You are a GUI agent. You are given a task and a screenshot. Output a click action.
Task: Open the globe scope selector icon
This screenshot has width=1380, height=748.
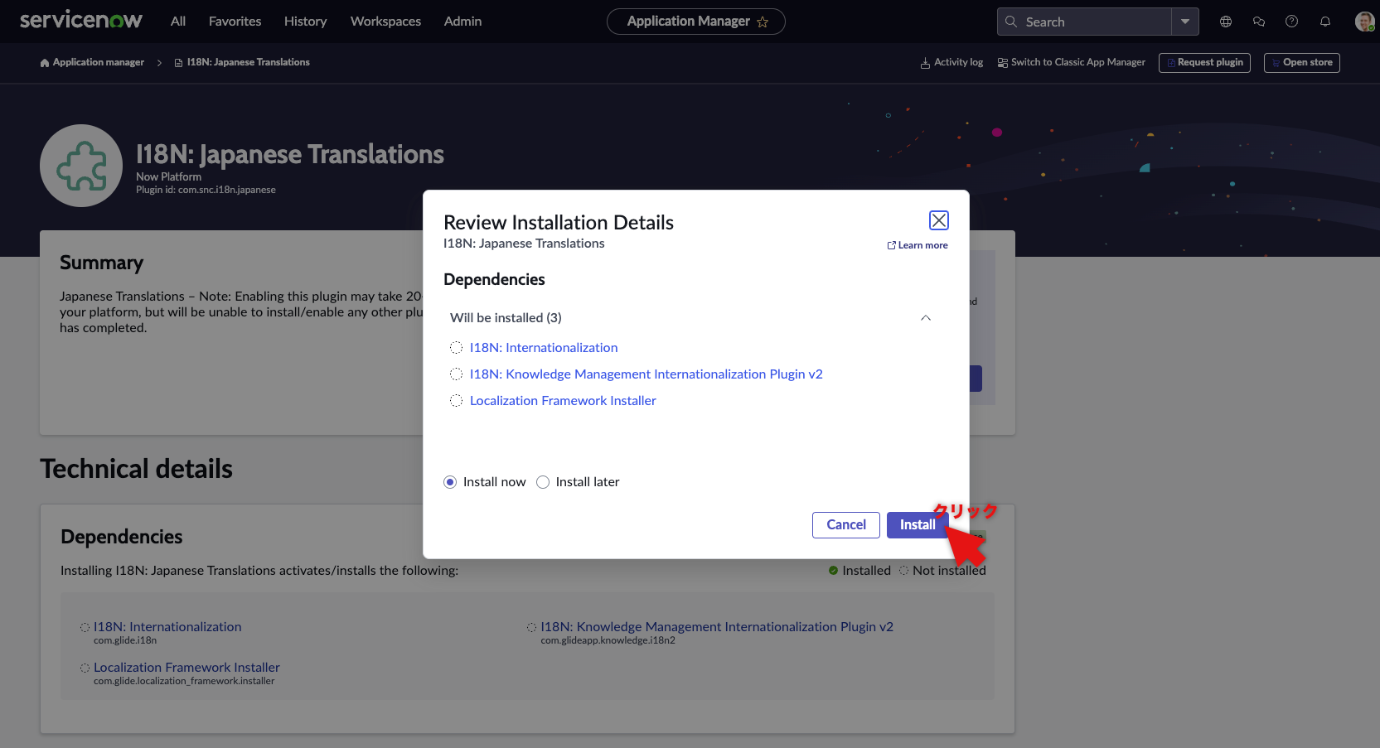pyautogui.click(x=1226, y=22)
